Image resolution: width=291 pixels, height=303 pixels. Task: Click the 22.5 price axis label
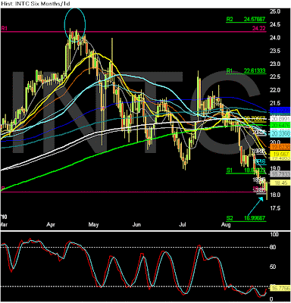[x=275, y=77]
